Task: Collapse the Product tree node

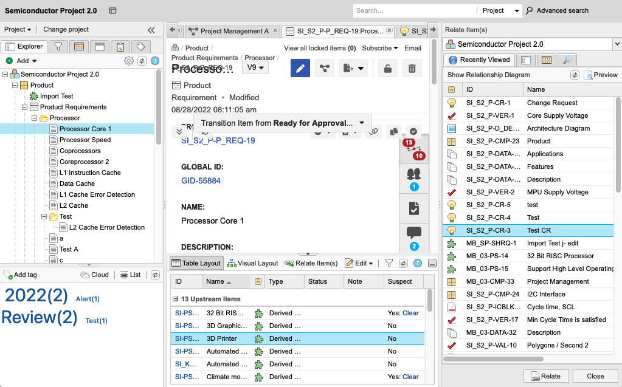Action: (x=15, y=85)
